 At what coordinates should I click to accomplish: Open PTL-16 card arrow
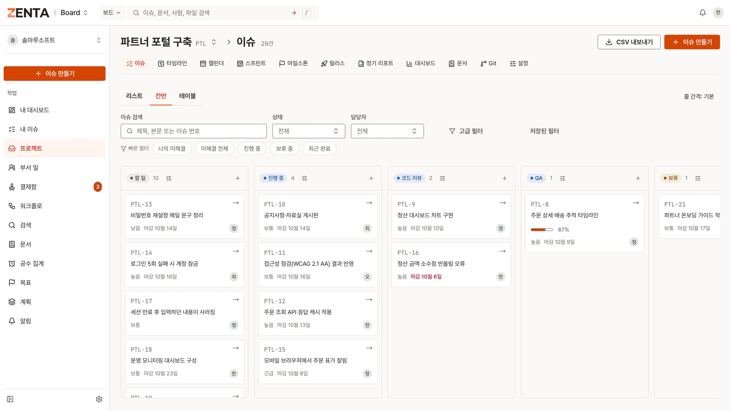click(x=503, y=251)
